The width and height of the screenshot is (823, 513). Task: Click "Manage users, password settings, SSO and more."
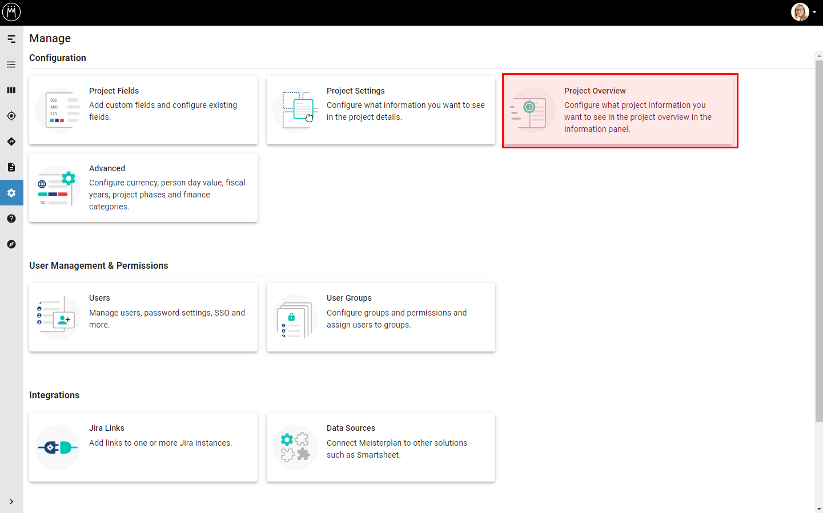[167, 318]
